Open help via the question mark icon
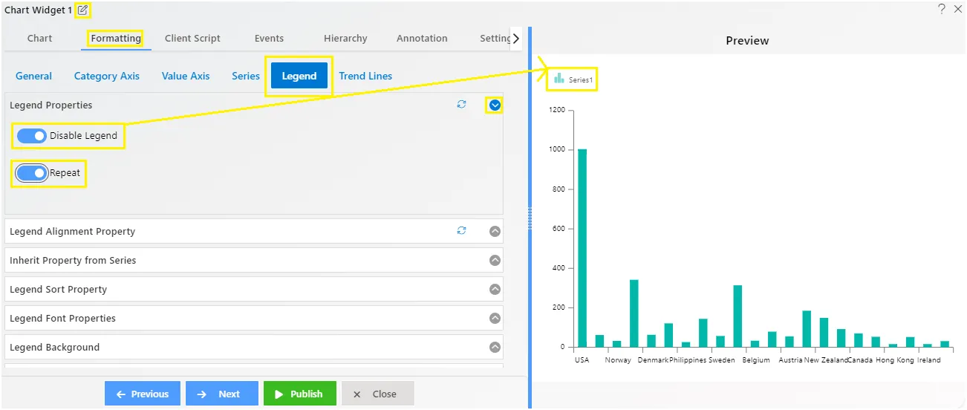The image size is (967, 410). (941, 9)
